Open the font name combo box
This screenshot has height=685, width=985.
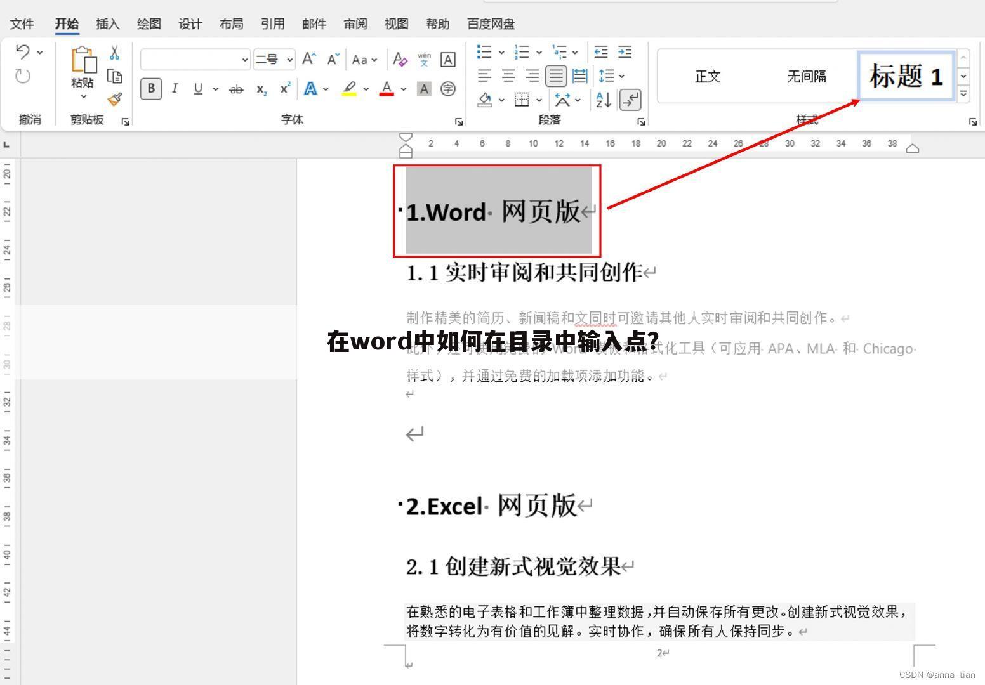tap(195, 60)
